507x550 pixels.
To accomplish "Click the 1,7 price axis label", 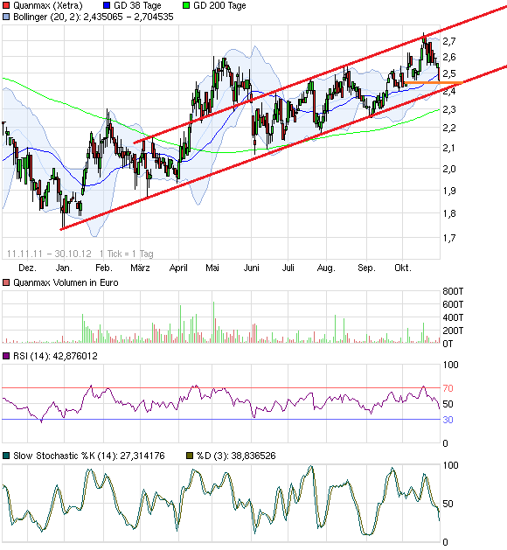I will tap(449, 239).
